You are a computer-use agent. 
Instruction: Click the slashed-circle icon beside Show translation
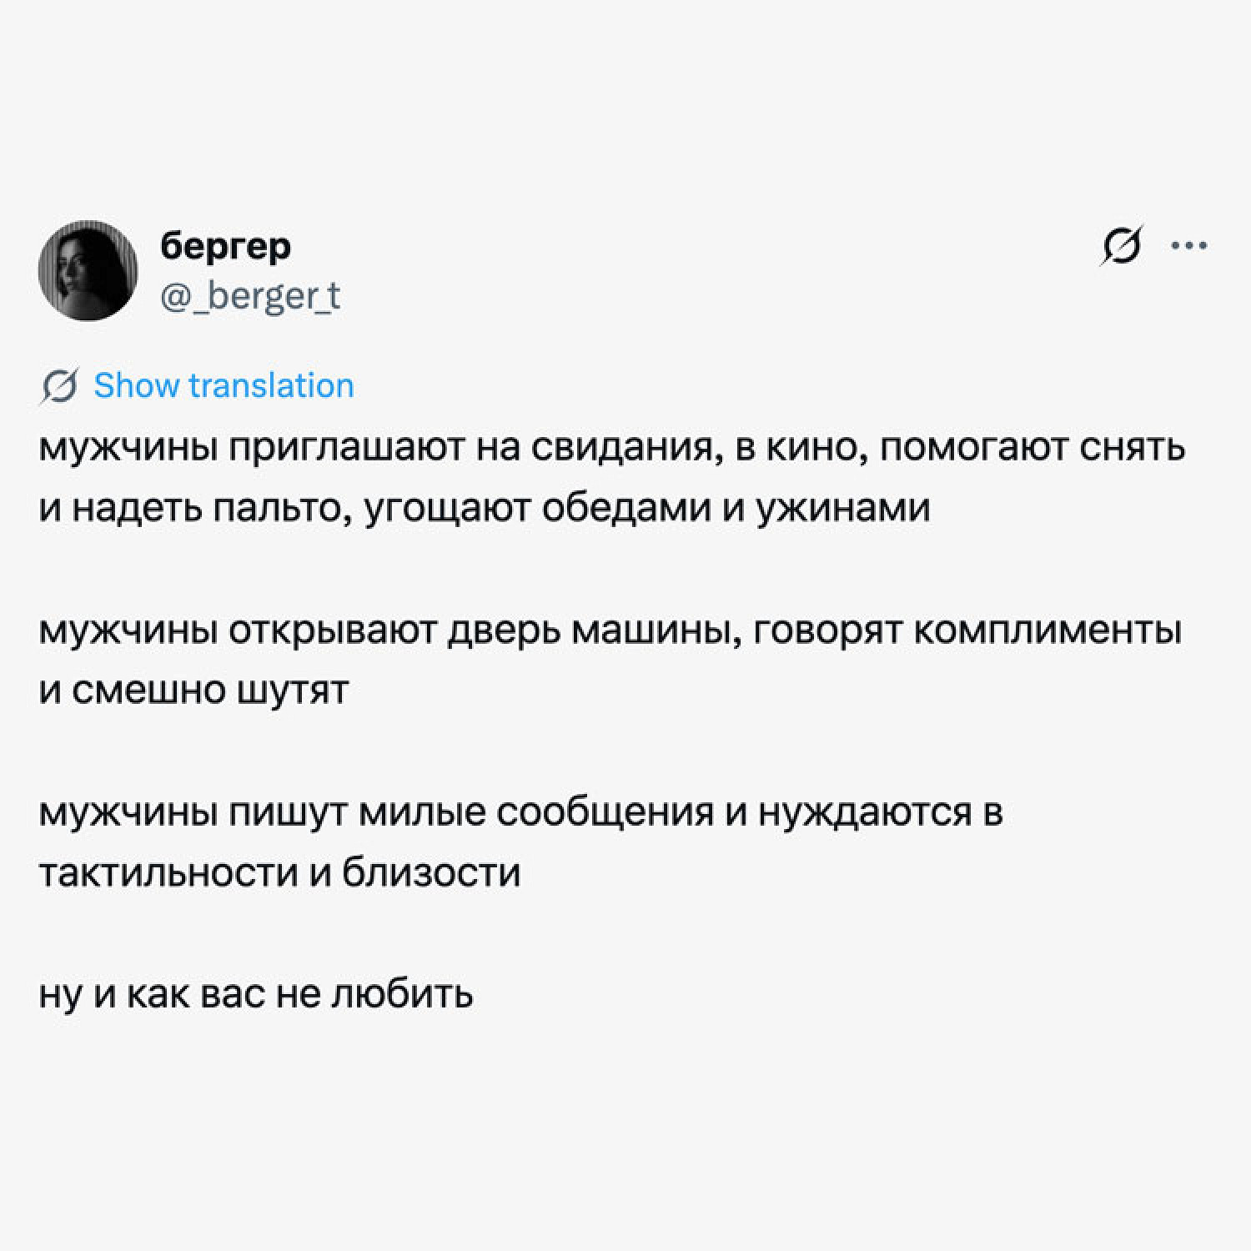(60, 386)
